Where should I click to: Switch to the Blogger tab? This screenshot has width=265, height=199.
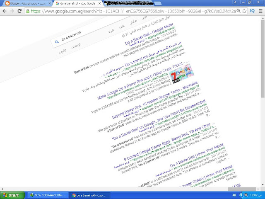(x=27, y=3)
